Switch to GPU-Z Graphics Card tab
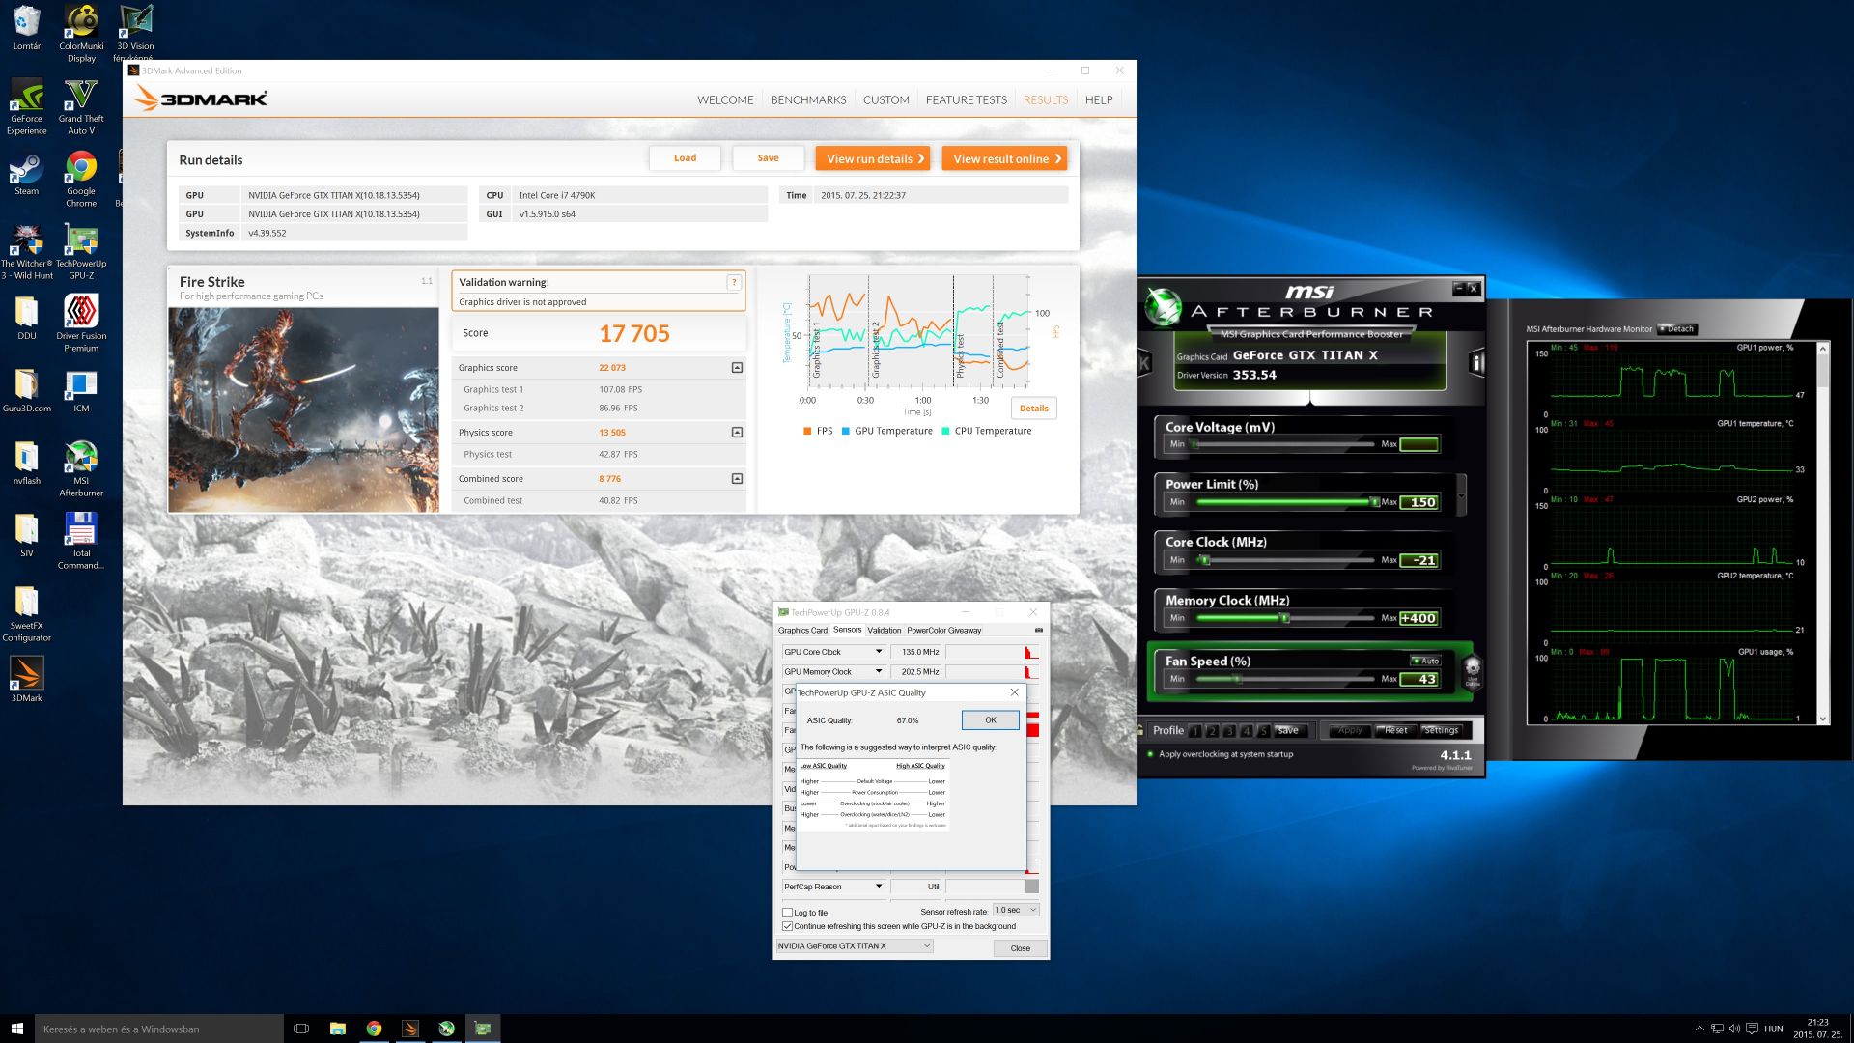Screen dimensions: 1854x1043 [x=802, y=631]
